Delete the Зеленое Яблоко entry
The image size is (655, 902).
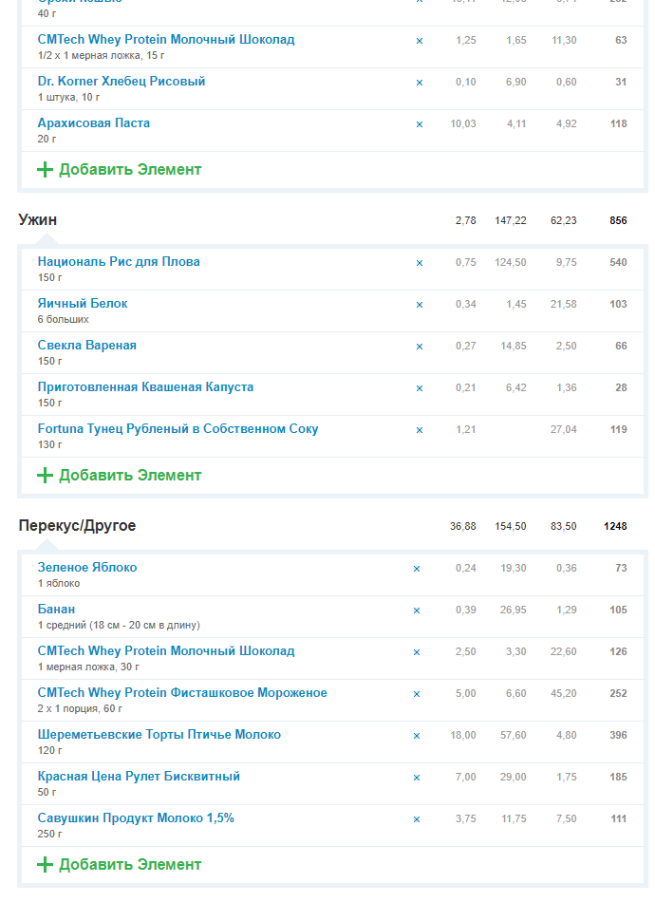pyautogui.click(x=417, y=569)
